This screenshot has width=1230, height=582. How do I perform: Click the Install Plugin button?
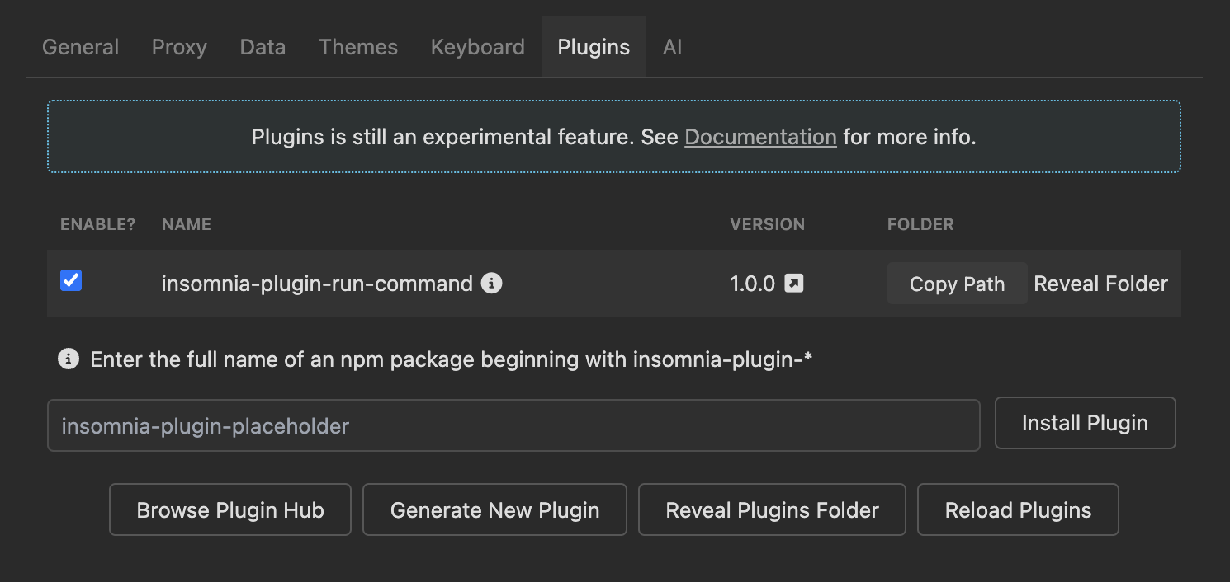1085,423
